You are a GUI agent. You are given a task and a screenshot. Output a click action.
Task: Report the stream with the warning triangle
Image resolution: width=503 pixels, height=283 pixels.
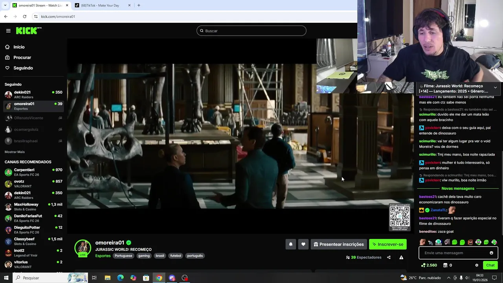point(401,257)
